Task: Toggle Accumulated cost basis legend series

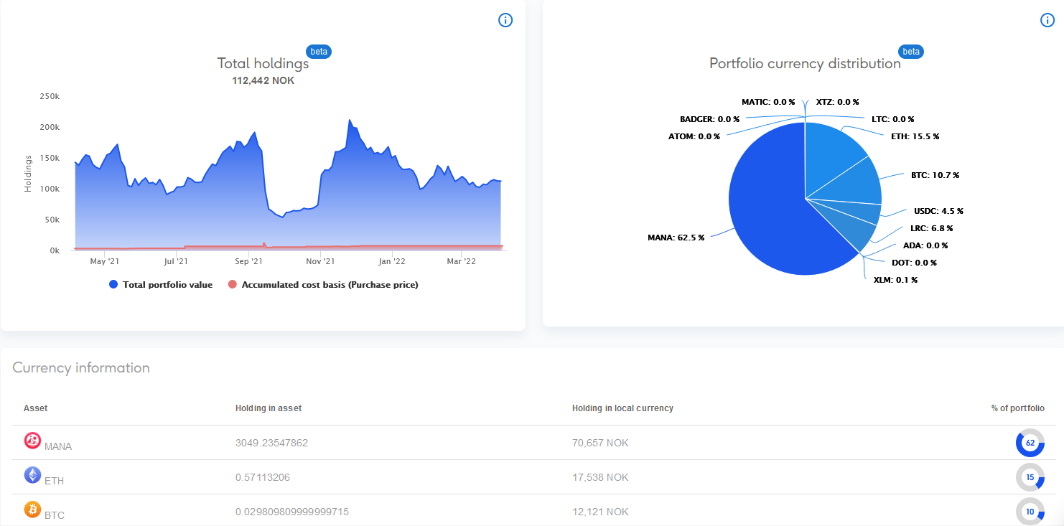Action: [322, 285]
